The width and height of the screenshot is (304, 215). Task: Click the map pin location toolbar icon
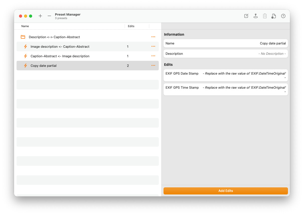pos(255,16)
